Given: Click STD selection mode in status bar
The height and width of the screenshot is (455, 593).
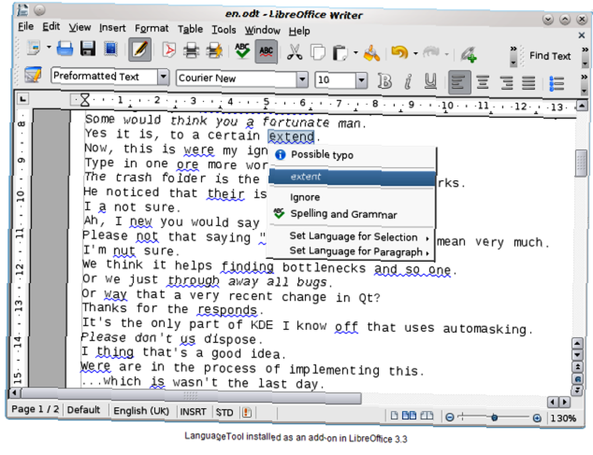Looking at the screenshot, I should [225, 412].
